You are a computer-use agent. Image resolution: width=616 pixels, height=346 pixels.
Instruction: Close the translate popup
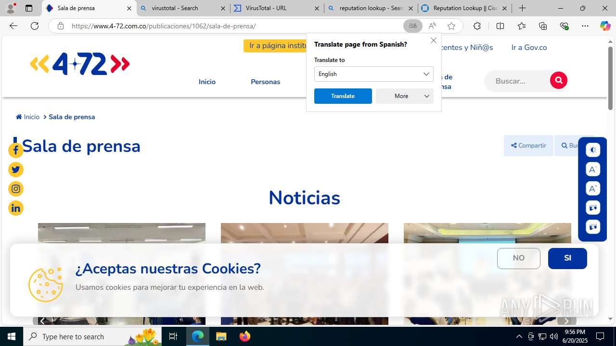point(434,41)
